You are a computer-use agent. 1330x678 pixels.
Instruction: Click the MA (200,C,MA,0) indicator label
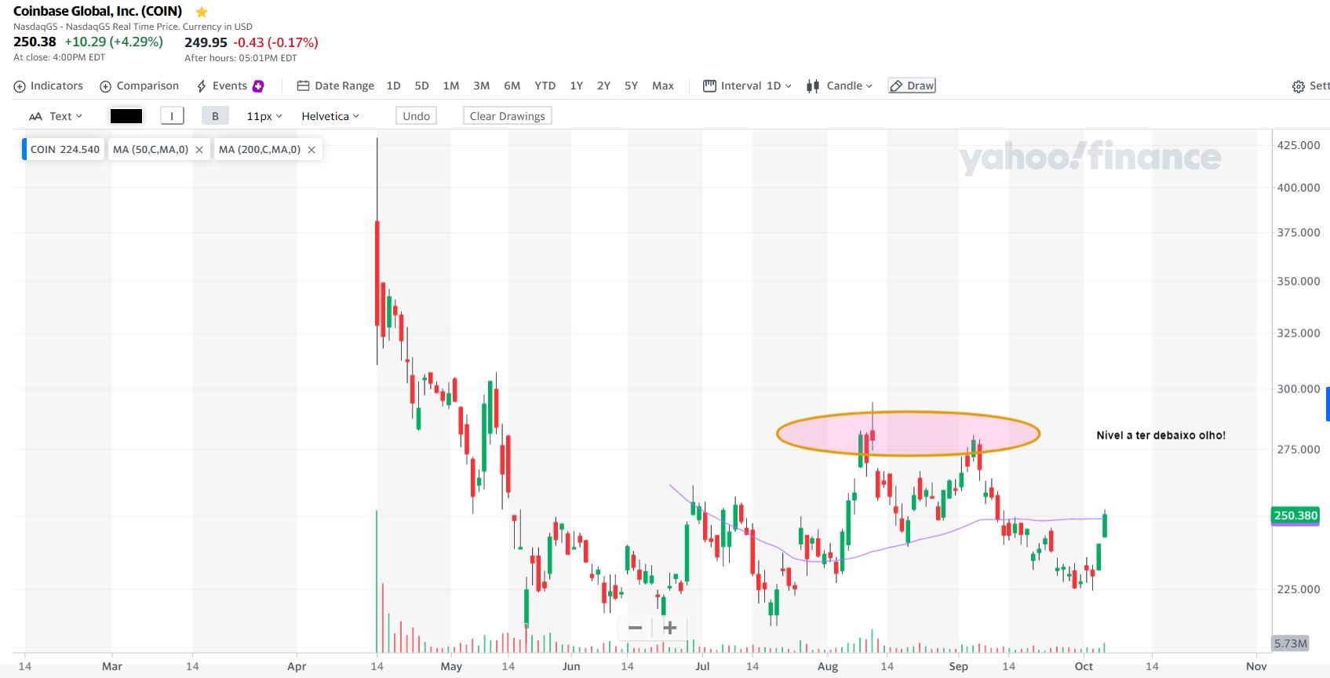point(260,150)
